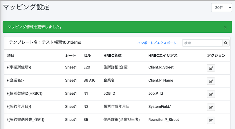
Task: Open the インポート/エクスポート link
Action: [157, 43]
